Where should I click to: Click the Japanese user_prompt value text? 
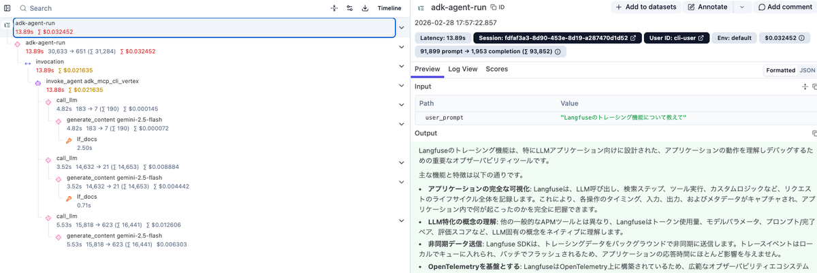click(623, 117)
